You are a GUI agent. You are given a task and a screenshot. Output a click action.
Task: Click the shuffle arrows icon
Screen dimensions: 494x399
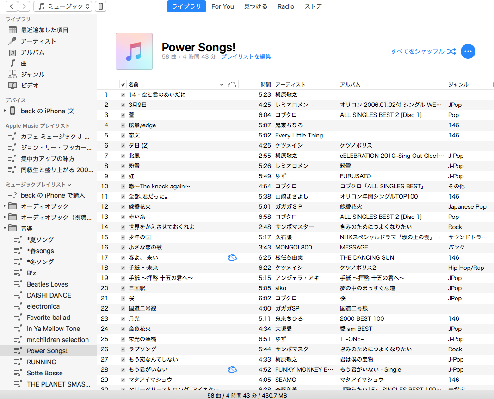[451, 51]
